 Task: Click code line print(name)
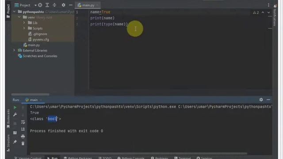[x=102, y=18]
